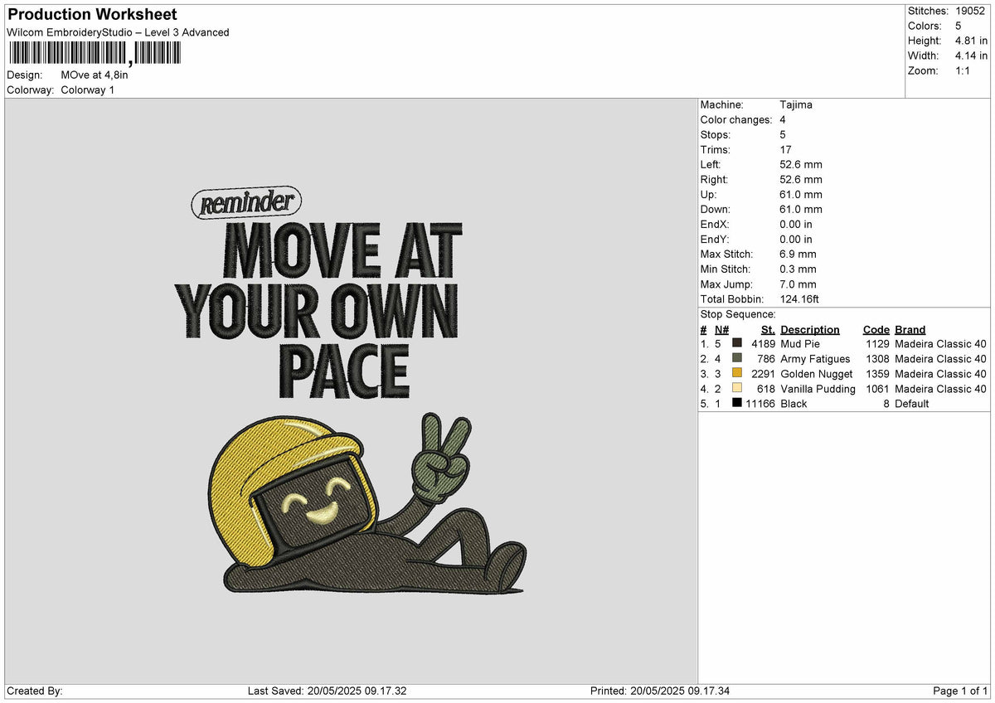The image size is (995, 703).
Task: Click the N# column header
Action: [721, 329]
